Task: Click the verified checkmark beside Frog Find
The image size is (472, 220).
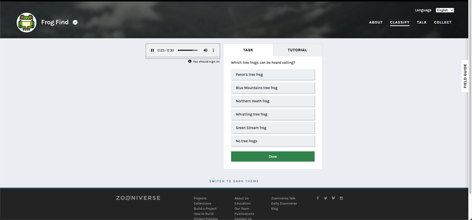Action: (x=75, y=22)
